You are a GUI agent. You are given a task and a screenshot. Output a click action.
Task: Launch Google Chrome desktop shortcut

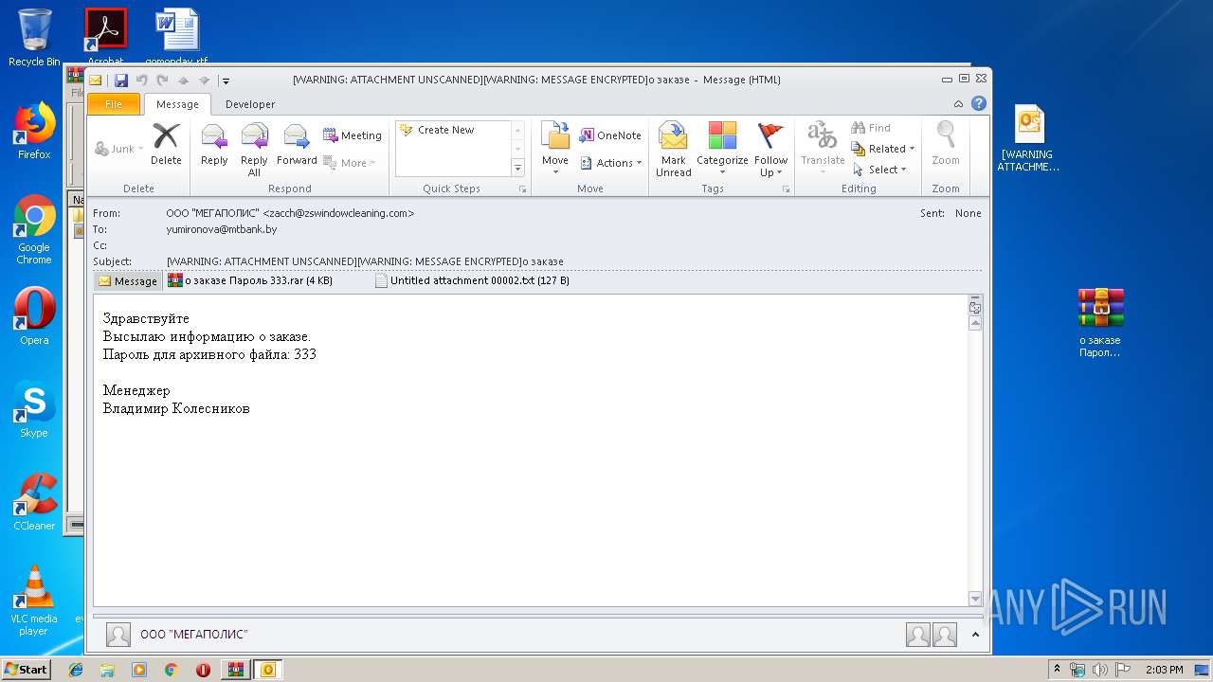pyautogui.click(x=34, y=229)
